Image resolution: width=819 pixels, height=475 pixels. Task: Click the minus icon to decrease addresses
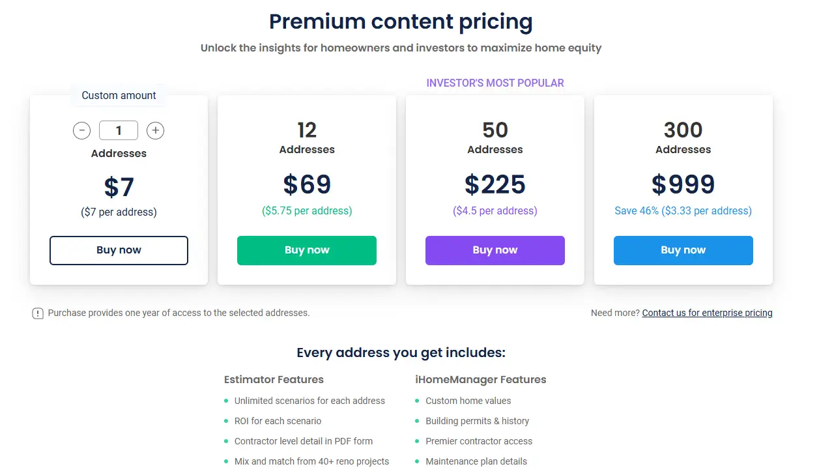tap(81, 131)
